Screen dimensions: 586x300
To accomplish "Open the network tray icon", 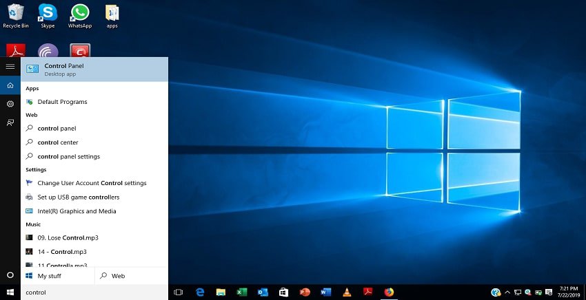I will click(x=518, y=292).
